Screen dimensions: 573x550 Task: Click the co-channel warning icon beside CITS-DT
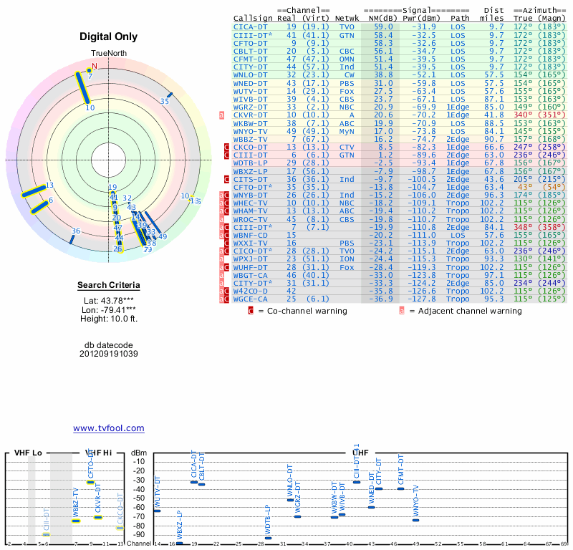coord(227,179)
